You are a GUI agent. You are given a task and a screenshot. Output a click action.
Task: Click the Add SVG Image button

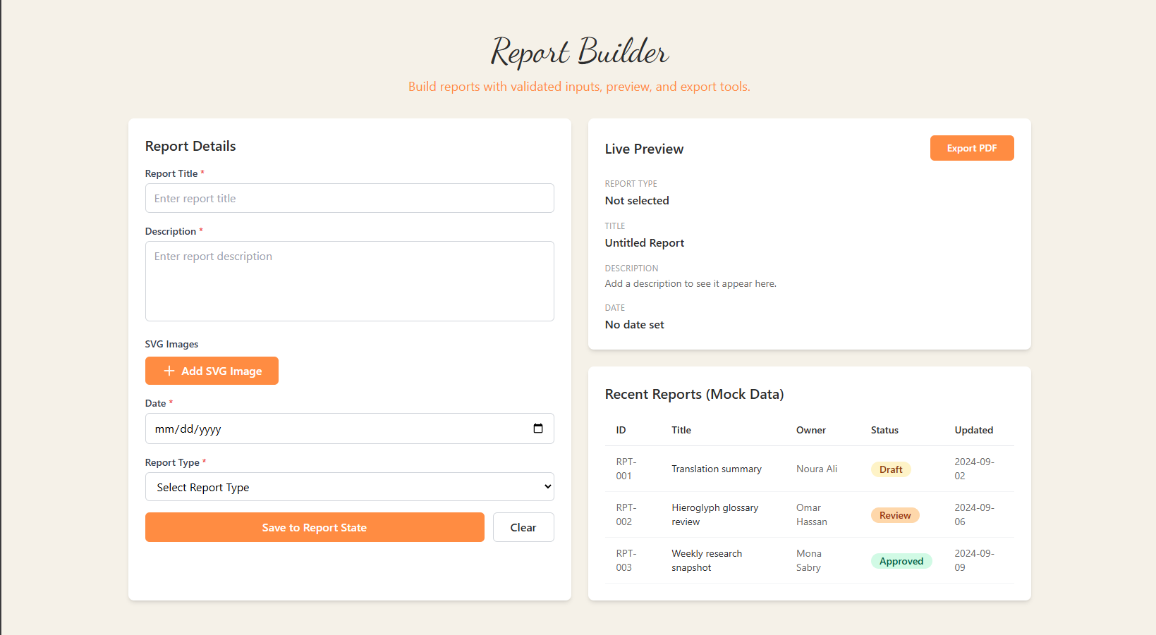click(x=212, y=371)
